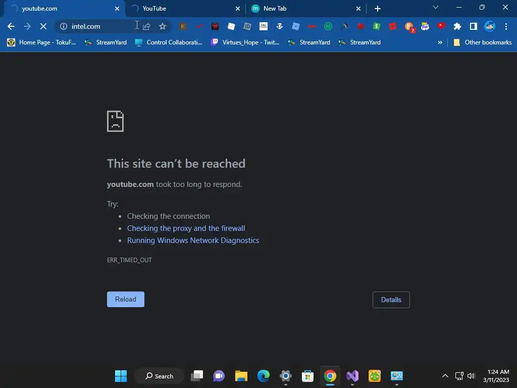Click Checking the proxy and the firewall
Viewport: 517px width, 388px height.
click(x=186, y=228)
